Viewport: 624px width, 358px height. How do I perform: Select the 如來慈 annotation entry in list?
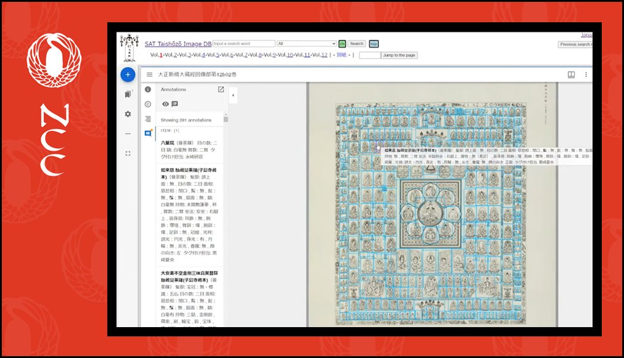(189, 215)
